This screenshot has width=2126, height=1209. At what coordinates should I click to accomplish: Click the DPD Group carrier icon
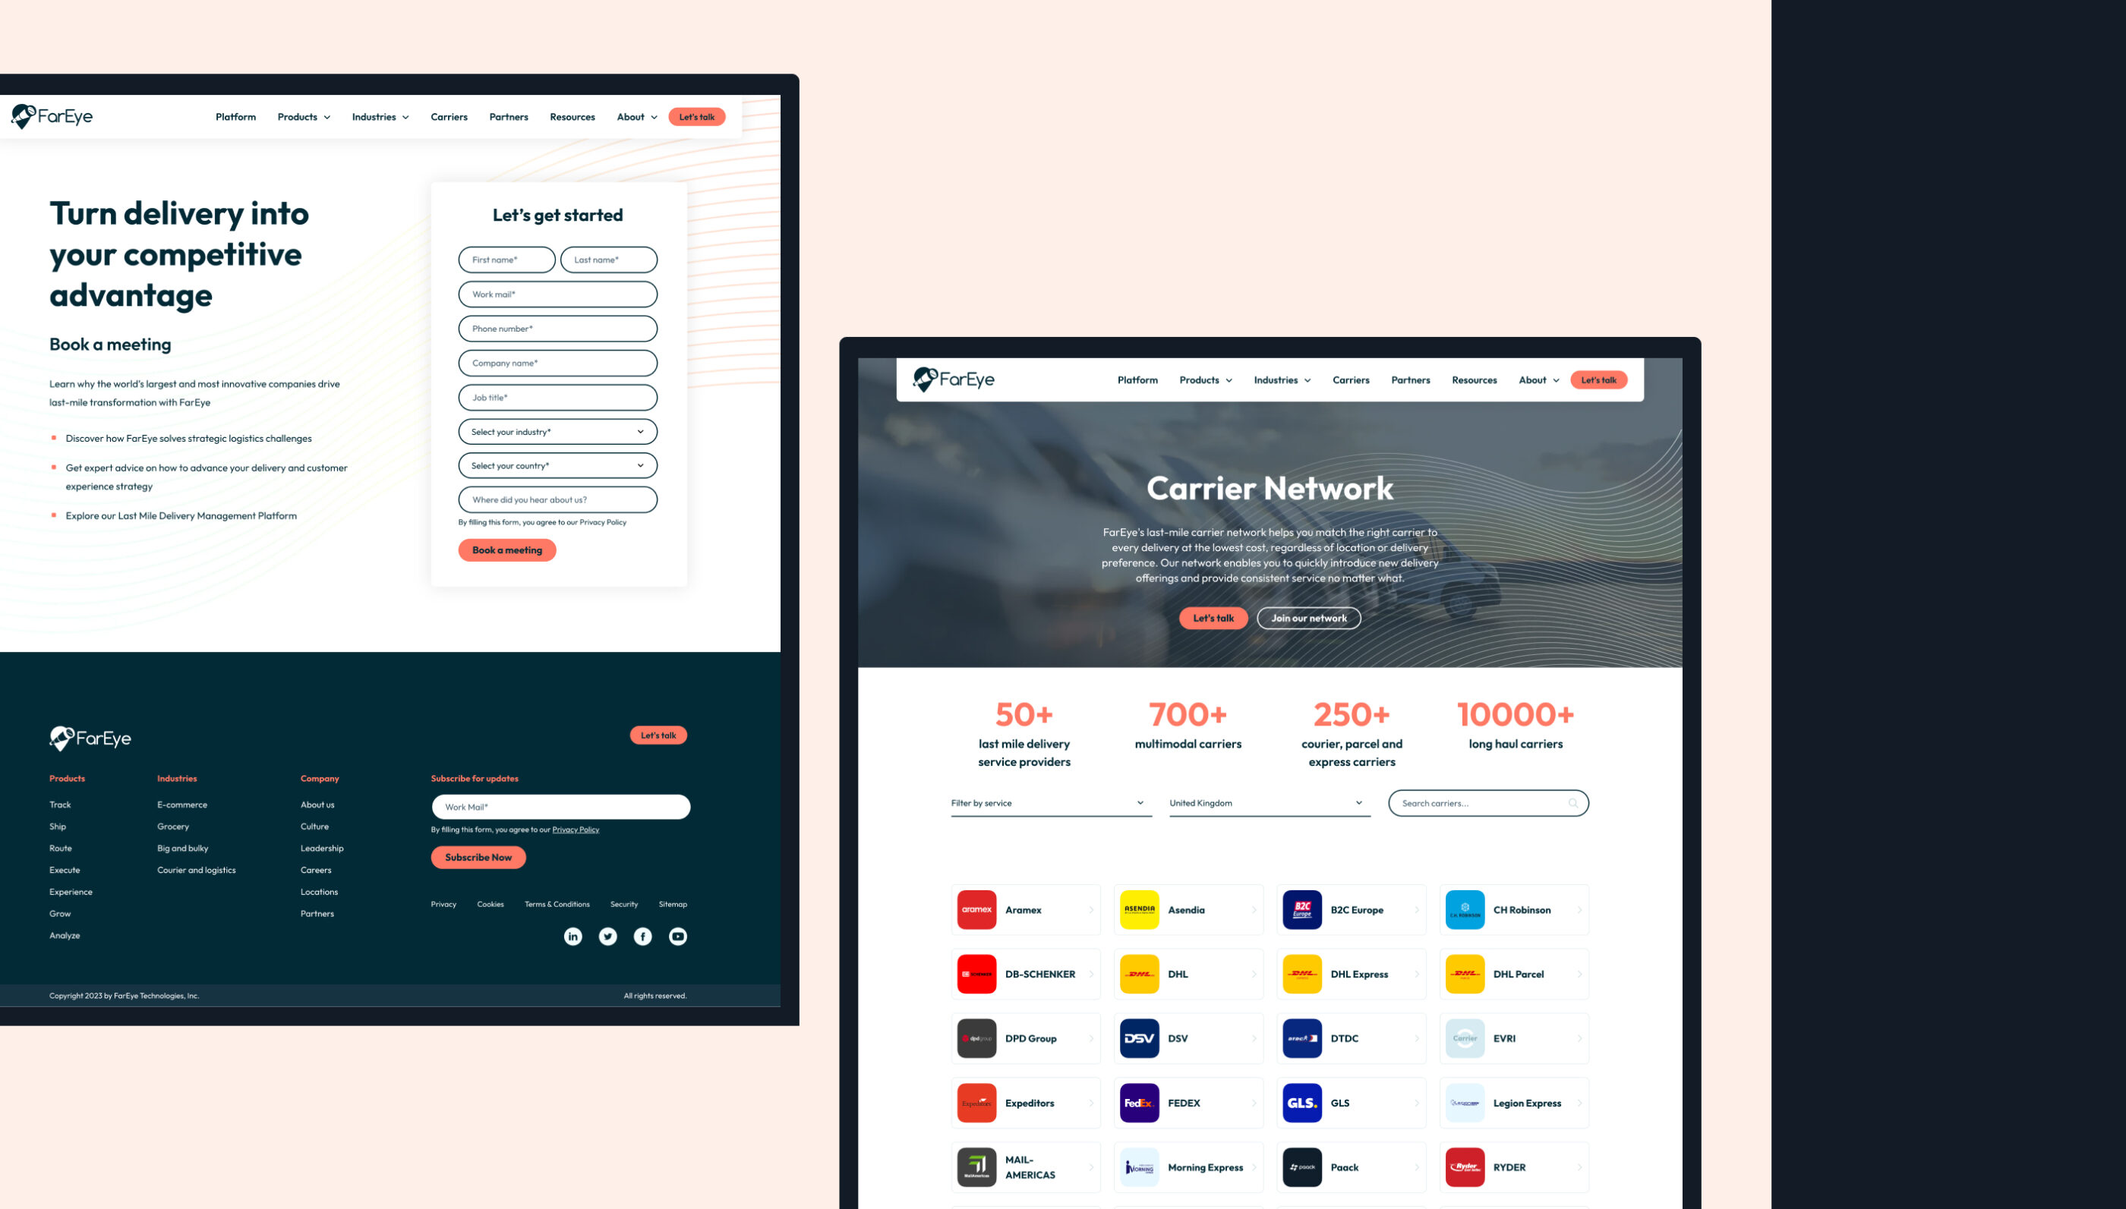click(x=976, y=1038)
